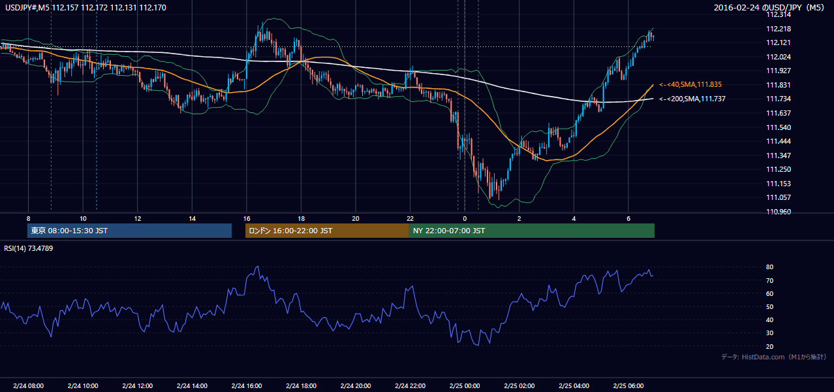
Task: Click the 111.057 price axis label
Action: (779, 197)
